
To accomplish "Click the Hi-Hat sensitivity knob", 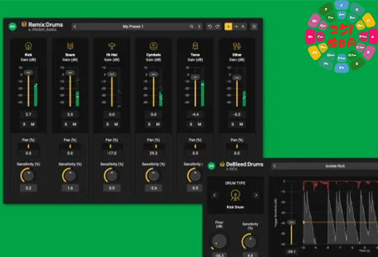I will pos(112,176).
